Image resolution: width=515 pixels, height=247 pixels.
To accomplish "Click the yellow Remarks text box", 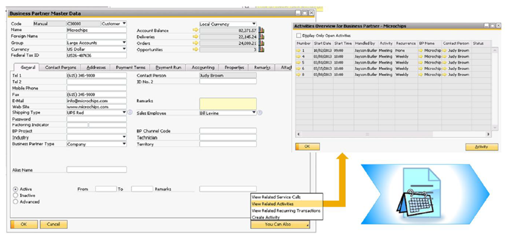I will (228, 104).
